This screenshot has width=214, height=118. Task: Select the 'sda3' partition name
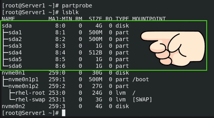pyautogui.click(x=15, y=46)
